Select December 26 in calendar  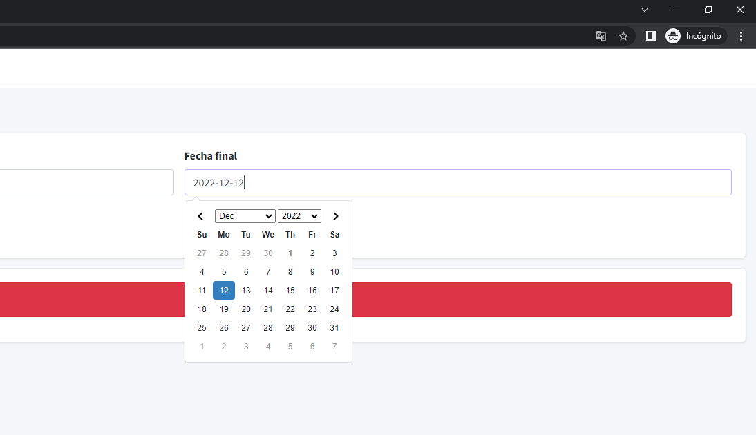pos(224,328)
